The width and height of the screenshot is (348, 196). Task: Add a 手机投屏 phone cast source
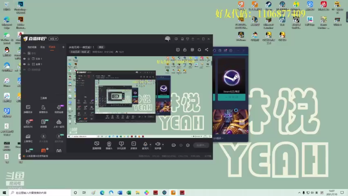121,145
